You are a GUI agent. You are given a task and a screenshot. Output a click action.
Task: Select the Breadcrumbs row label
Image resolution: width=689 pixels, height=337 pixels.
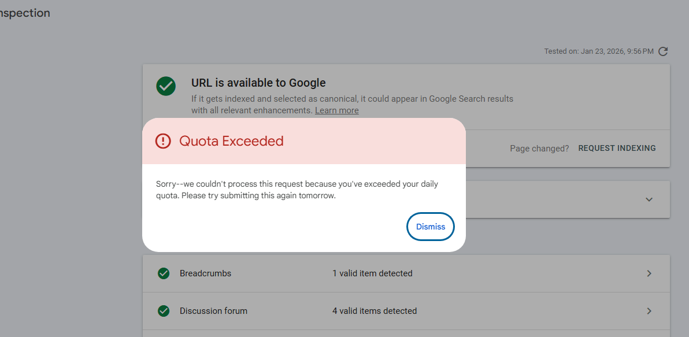(205, 273)
